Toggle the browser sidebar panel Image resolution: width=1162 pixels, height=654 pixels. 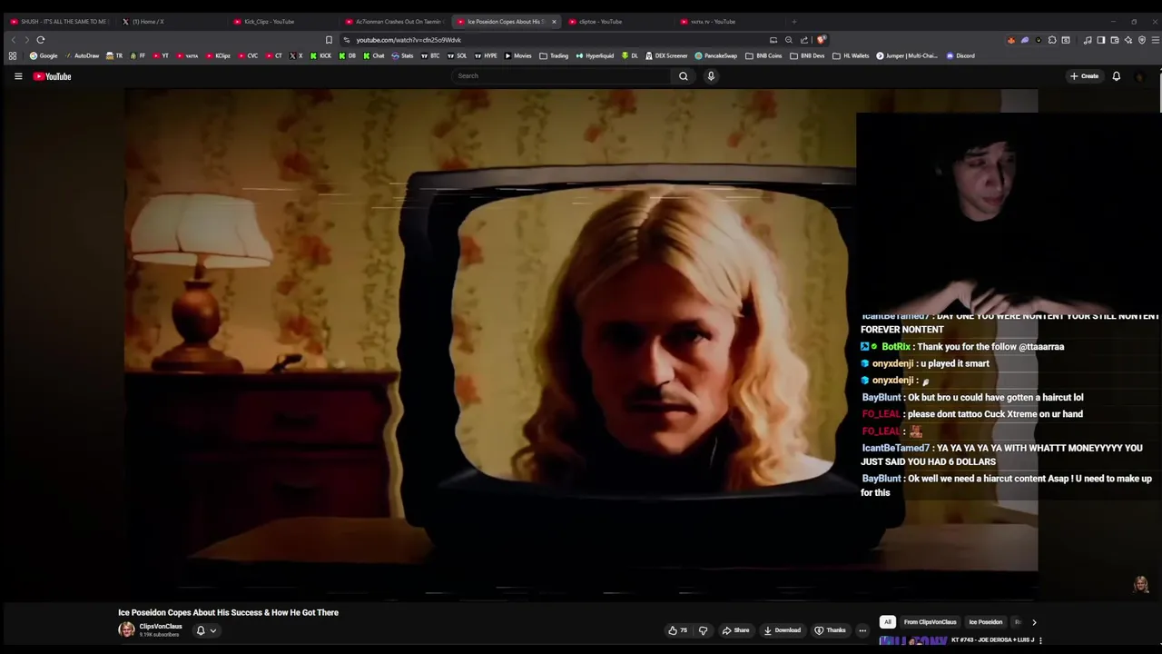[x=1101, y=40]
